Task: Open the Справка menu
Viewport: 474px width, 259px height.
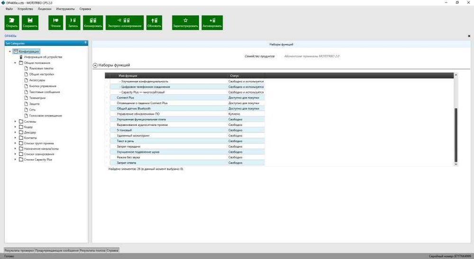Action: click(x=85, y=9)
